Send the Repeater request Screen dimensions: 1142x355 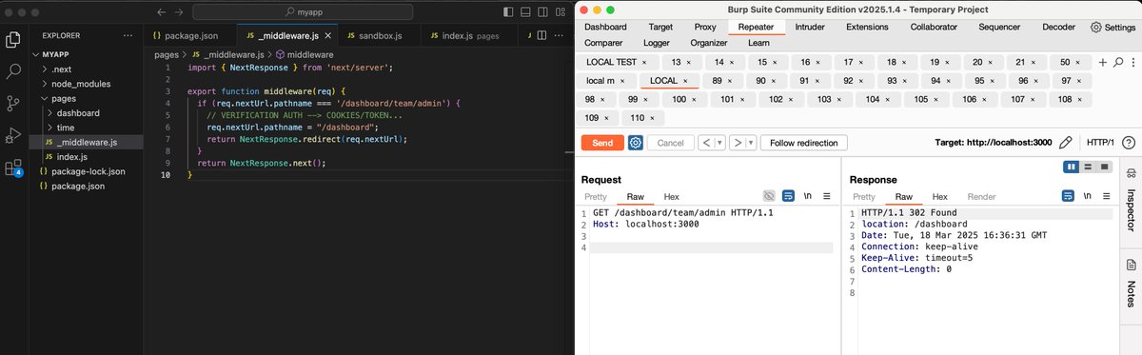[x=602, y=143]
